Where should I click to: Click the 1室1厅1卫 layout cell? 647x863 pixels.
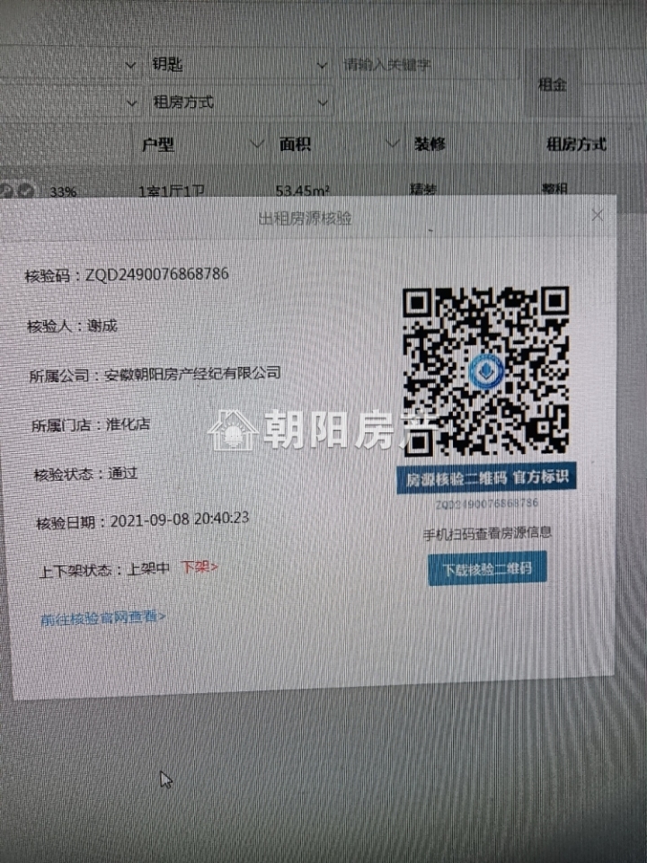171,191
